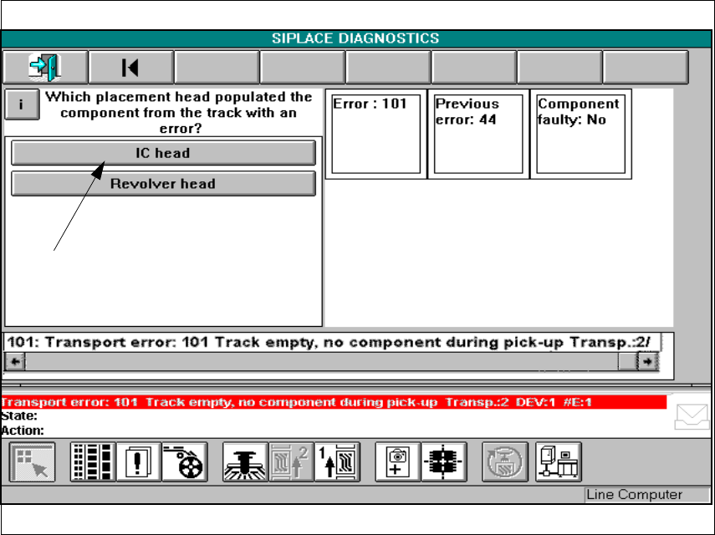The image size is (715, 535).
Task: Click the greyed circular machine icon
Action: [505, 462]
